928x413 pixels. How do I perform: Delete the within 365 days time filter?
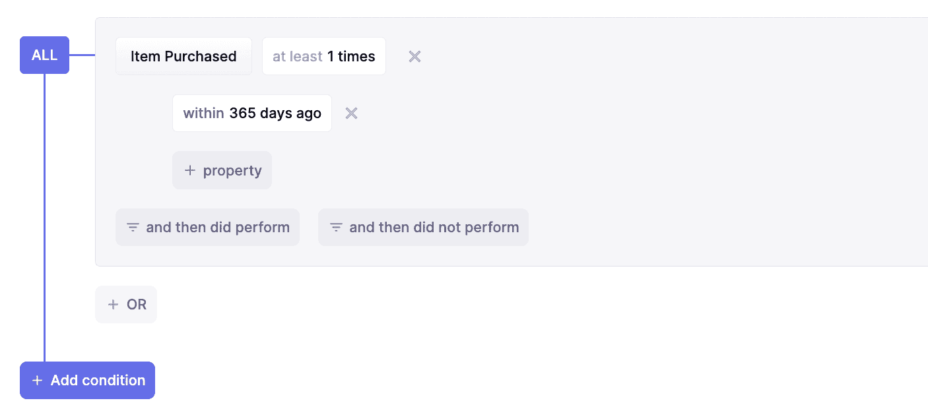(352, 113)
